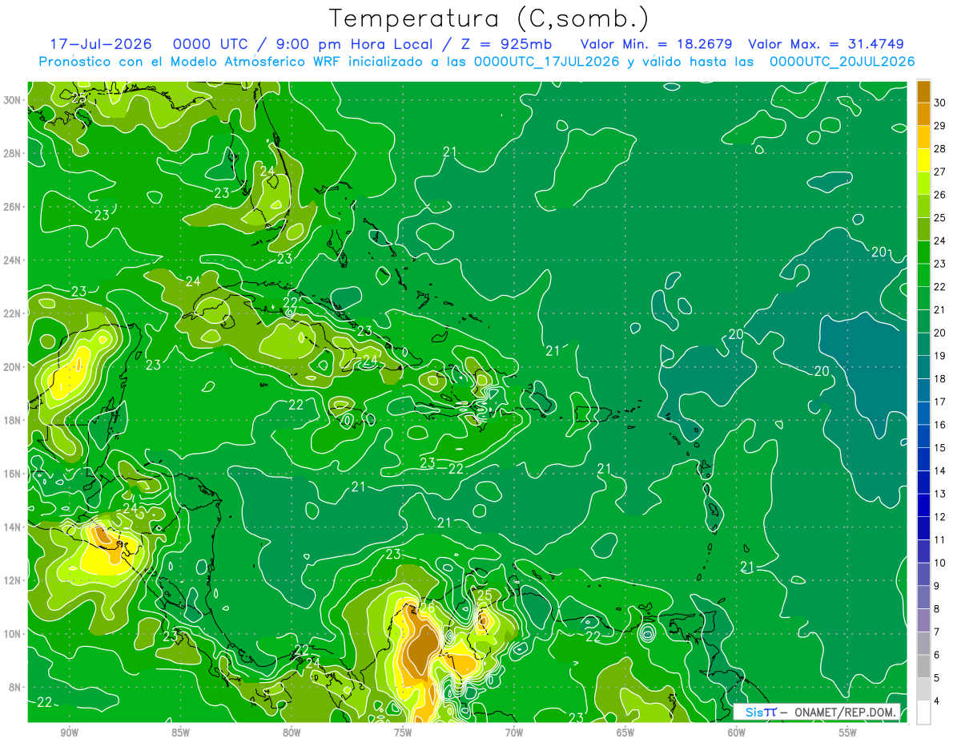Click 'Valor Max. = 31.4749' text

[x=826, y=44]
